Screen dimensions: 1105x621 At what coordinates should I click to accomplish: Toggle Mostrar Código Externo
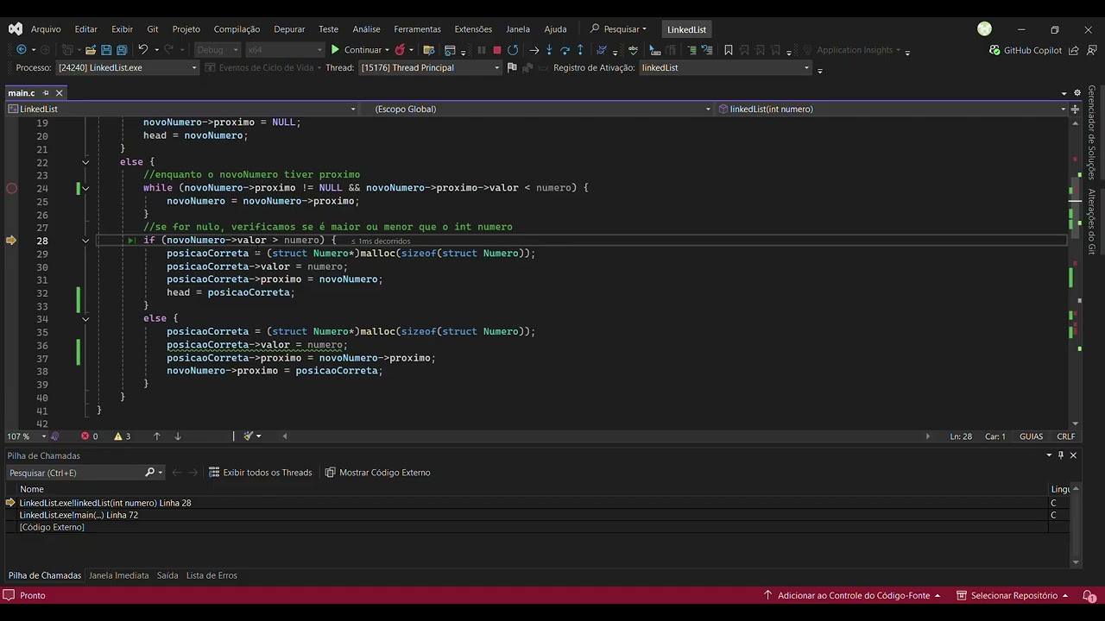(377, 473)
